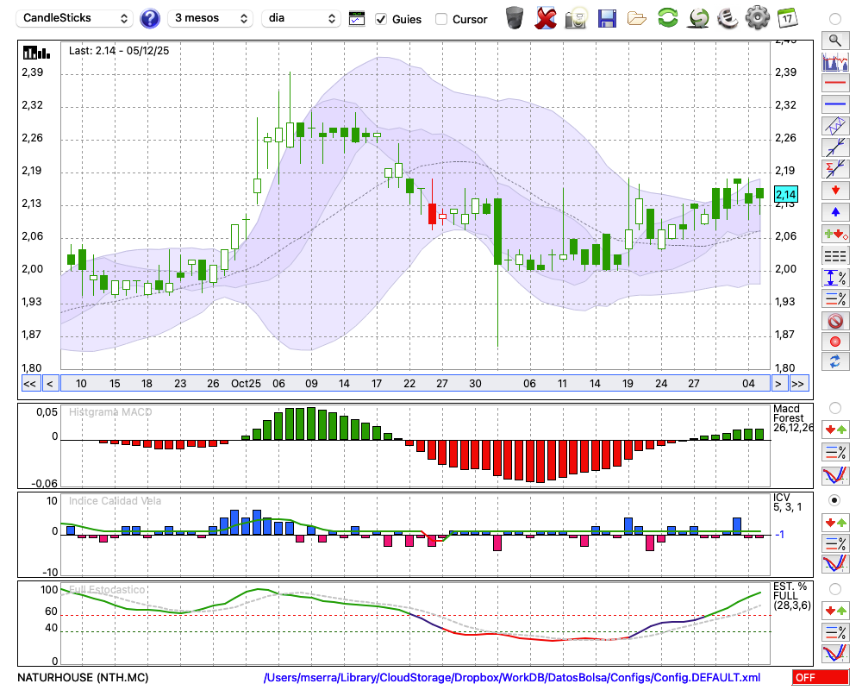Uncheck the Guies checkbox
862x690 pixels.
coord(381,19)
